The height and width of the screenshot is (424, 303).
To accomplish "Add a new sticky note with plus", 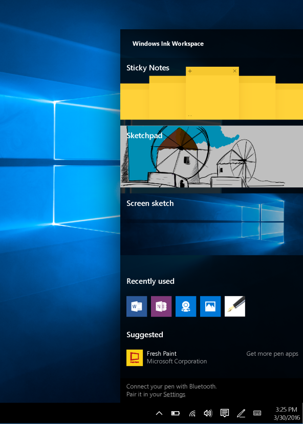I will click(x=190, y=71).
